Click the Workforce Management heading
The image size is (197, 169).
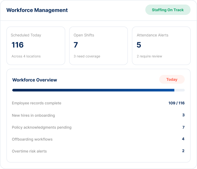pos(37,10)
